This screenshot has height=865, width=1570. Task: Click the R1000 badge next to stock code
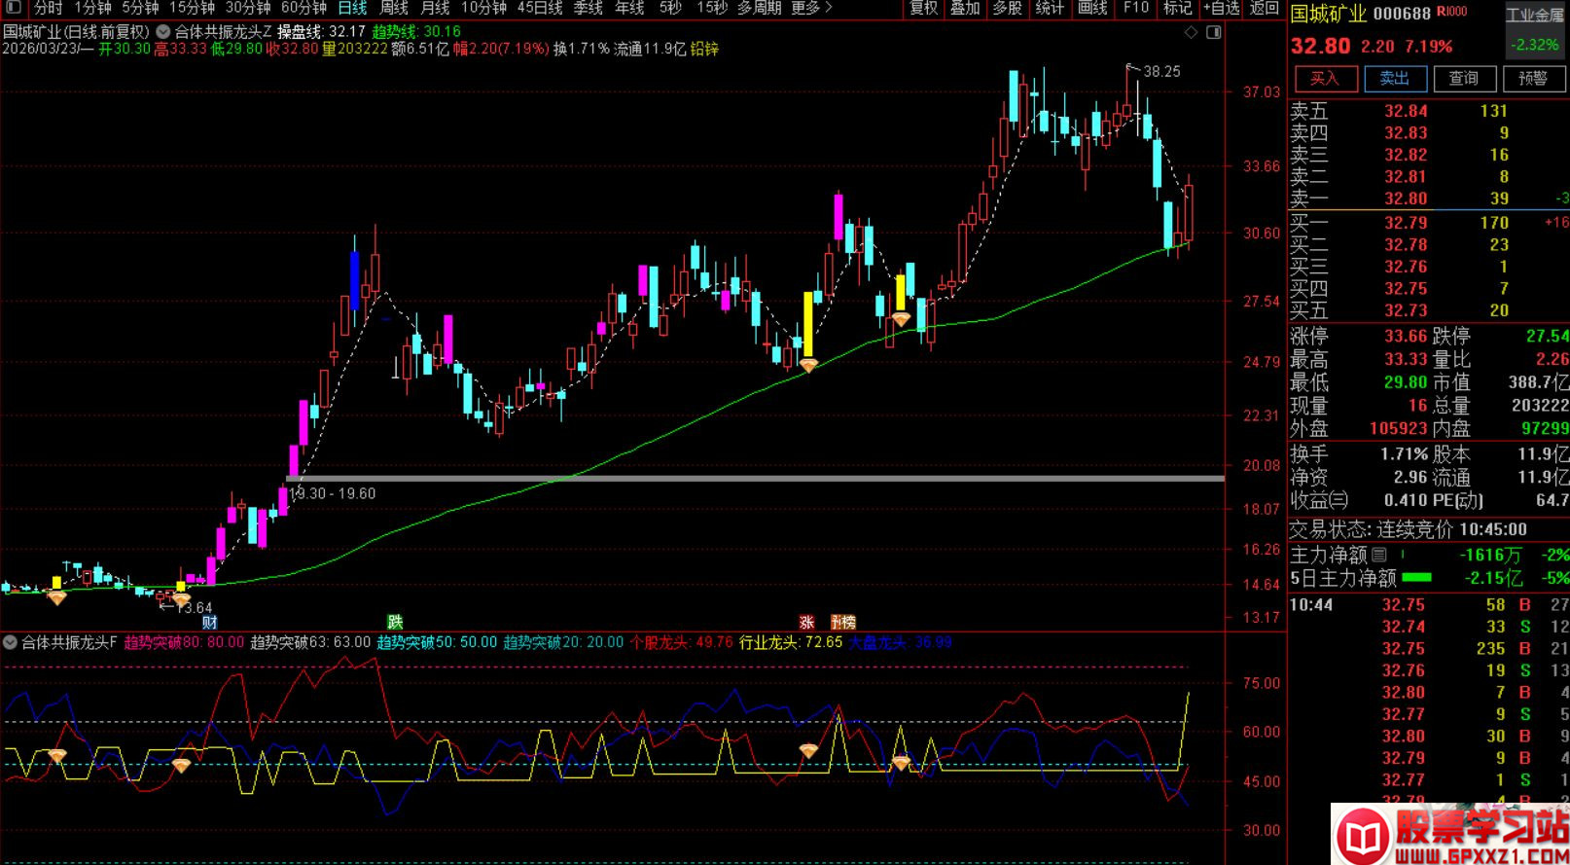(1452, 12)
